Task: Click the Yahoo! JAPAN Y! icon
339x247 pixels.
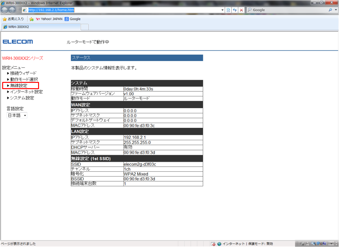Action: tap(38, 19)
